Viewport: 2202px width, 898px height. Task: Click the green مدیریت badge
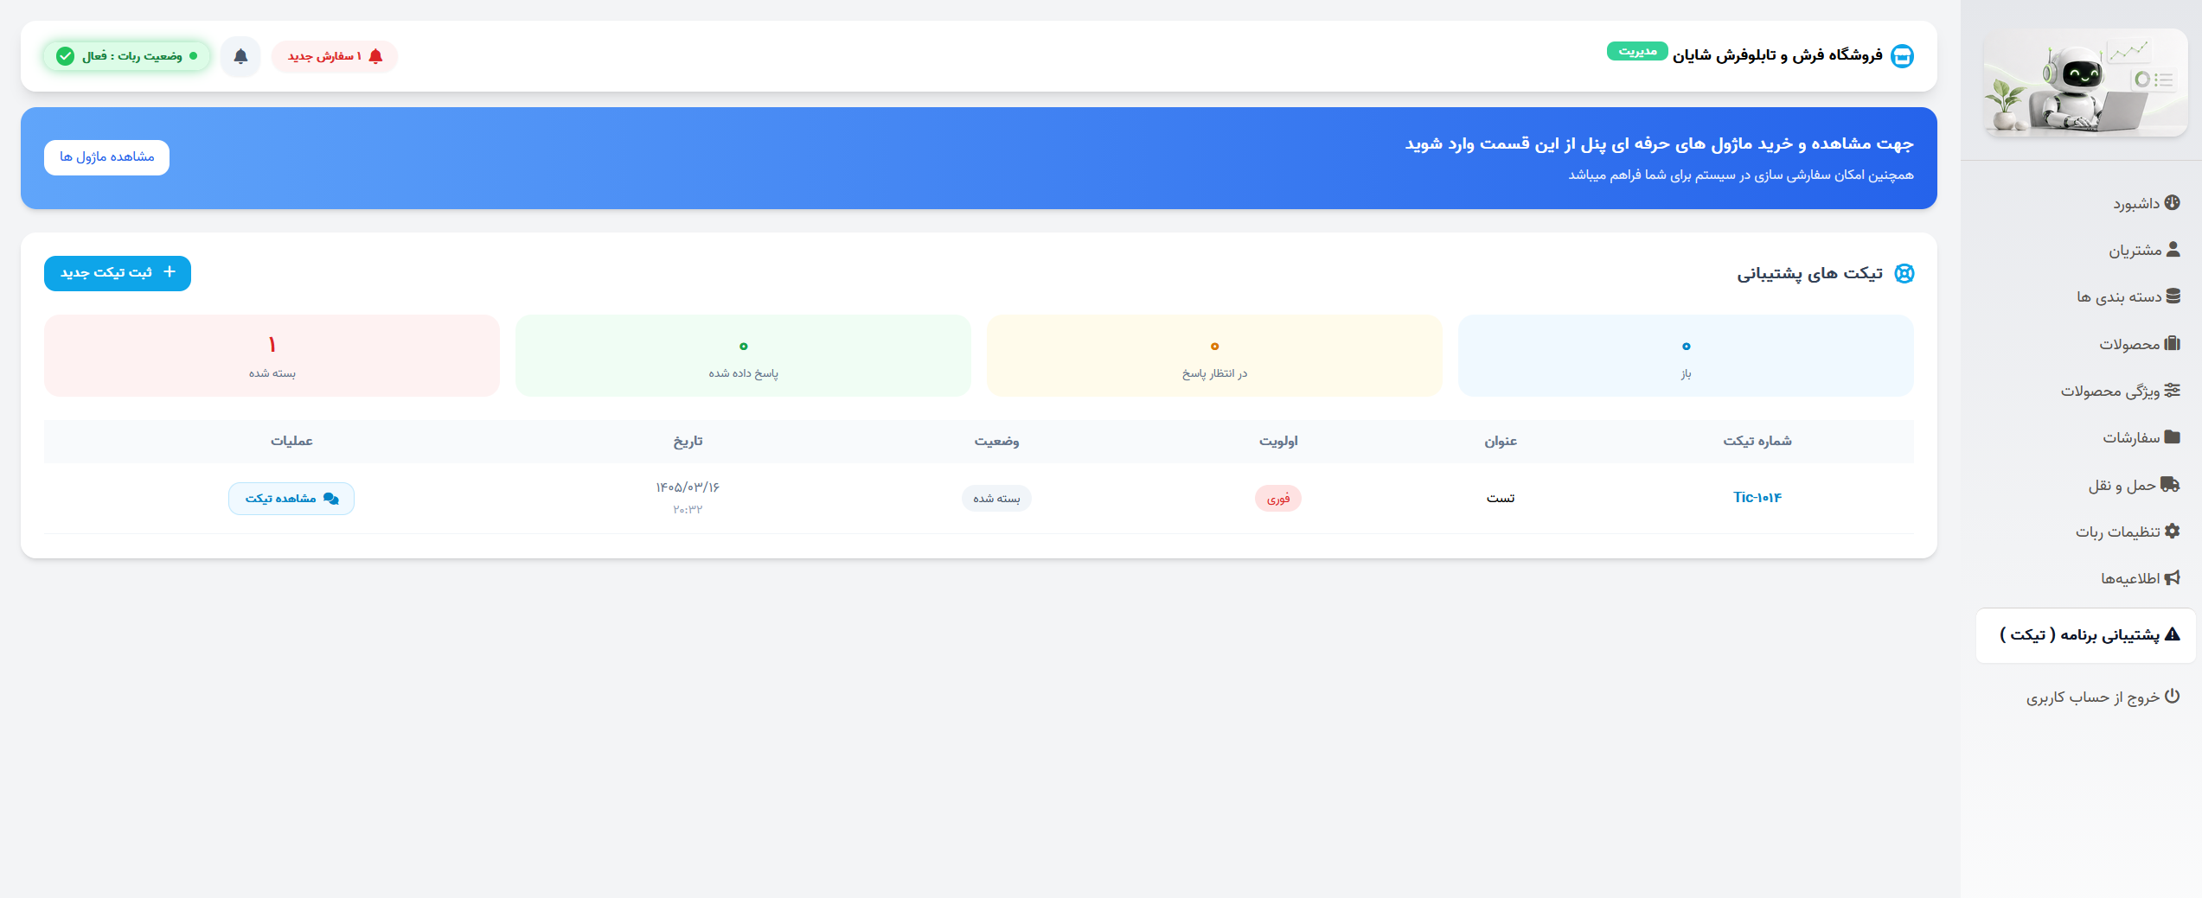click(x=1637, y=51)
